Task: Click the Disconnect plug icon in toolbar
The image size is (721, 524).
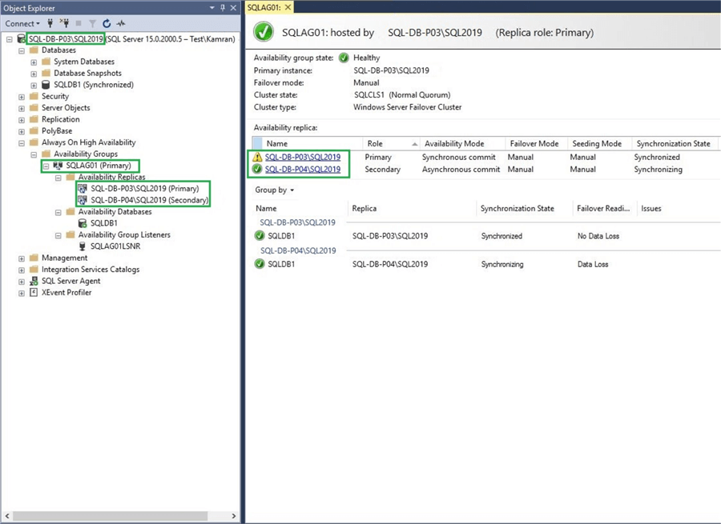Action: tap(64, 23)
